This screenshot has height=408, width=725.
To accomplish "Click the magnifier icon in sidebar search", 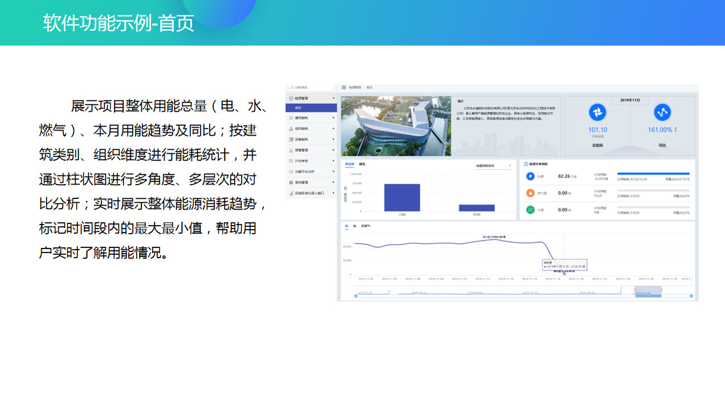I will (291, 88).
